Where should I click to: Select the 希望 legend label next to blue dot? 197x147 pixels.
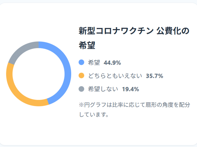pos(94,62)
